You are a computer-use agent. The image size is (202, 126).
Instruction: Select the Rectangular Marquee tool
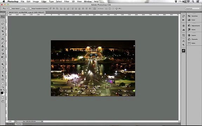pyautogui.click(x=2, y=20)
